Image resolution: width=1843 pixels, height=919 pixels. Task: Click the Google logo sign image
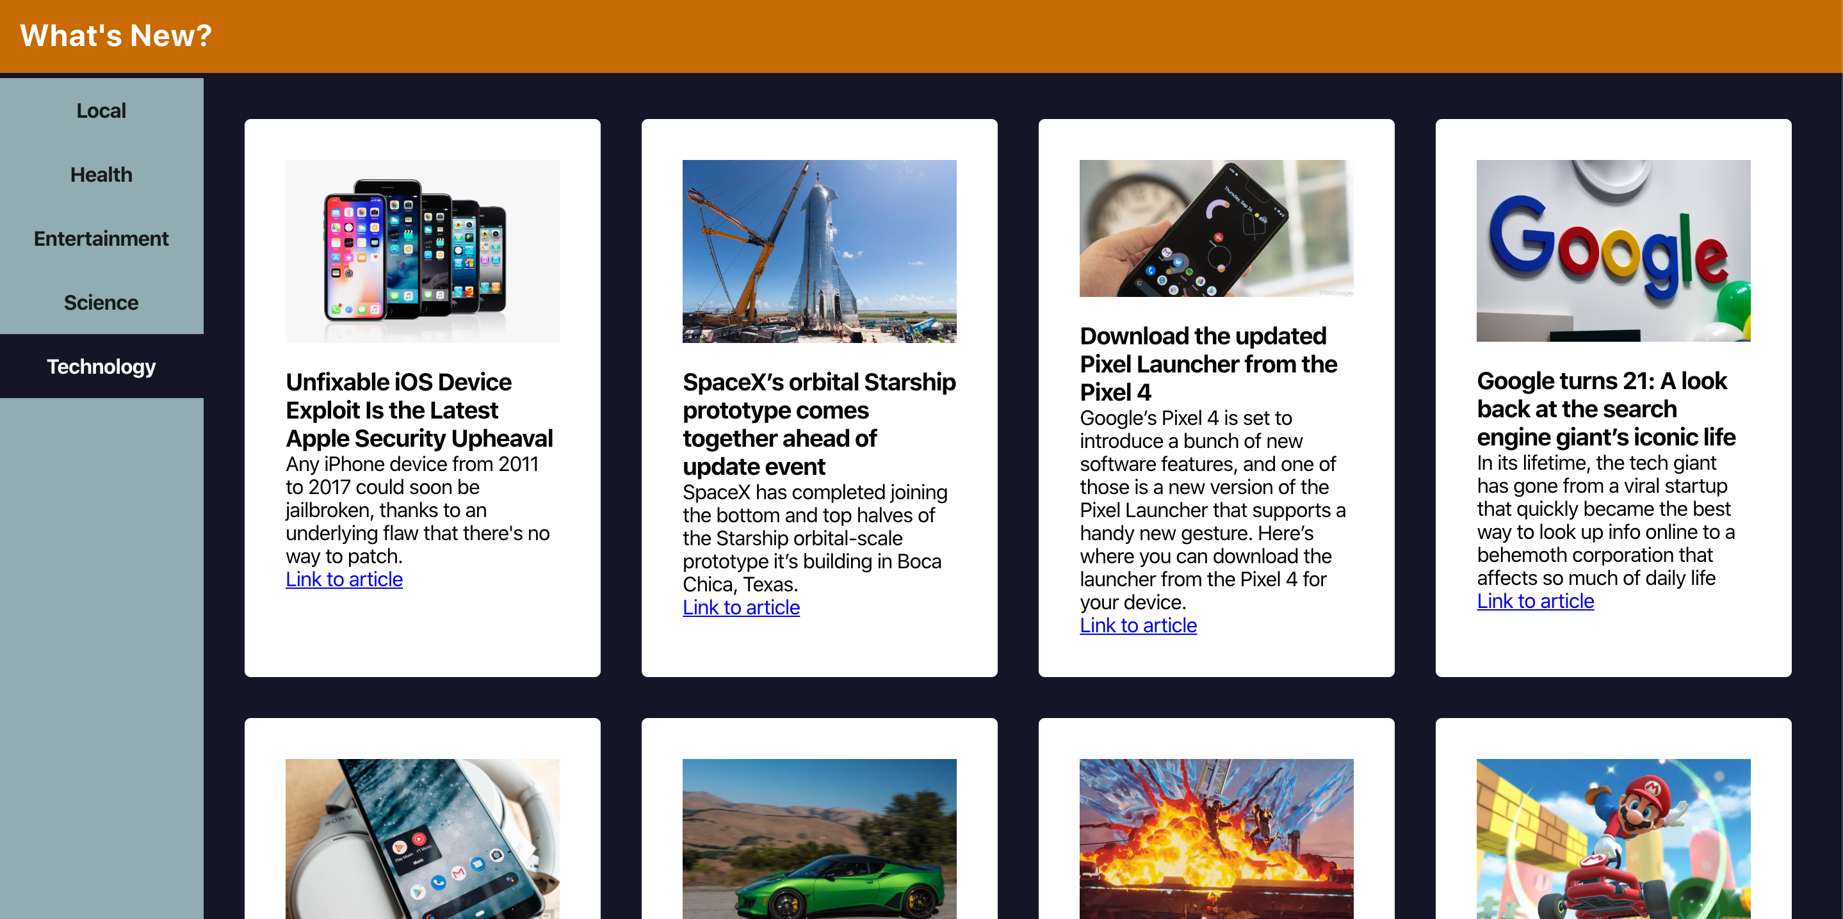pyautogui.click(x=1613, y=250)
